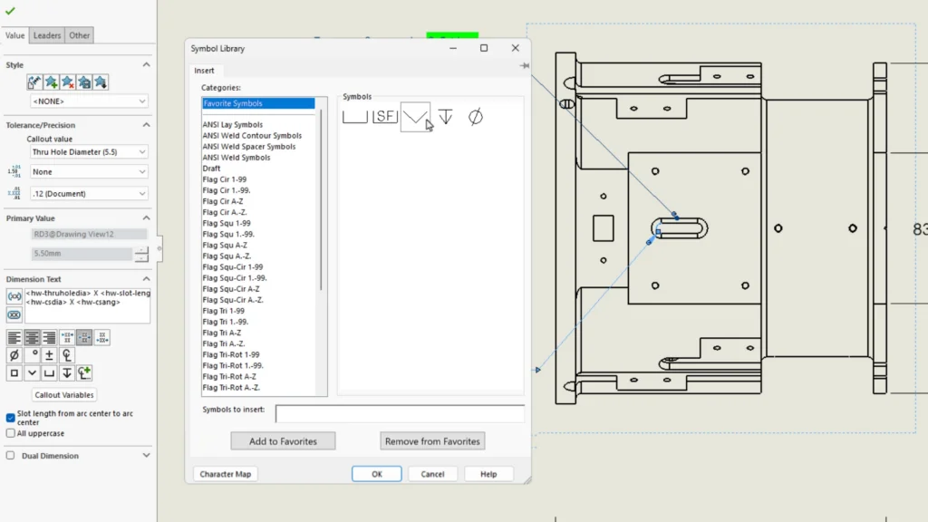Uncheck Slot length from arc center option
Screen dimensions: 928x522
pos(11,418)
